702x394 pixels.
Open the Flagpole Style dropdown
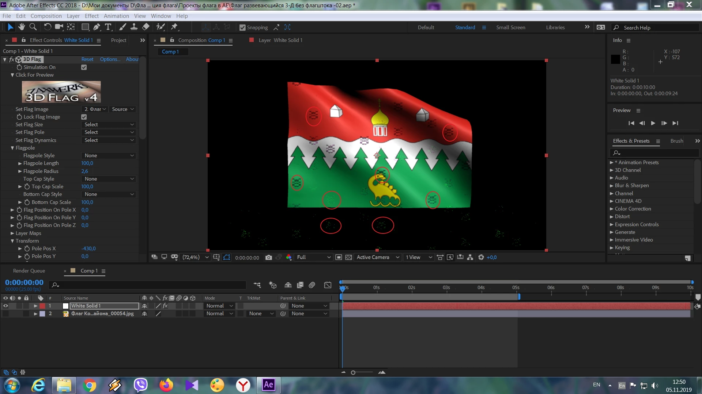click(x=109, y=156)
